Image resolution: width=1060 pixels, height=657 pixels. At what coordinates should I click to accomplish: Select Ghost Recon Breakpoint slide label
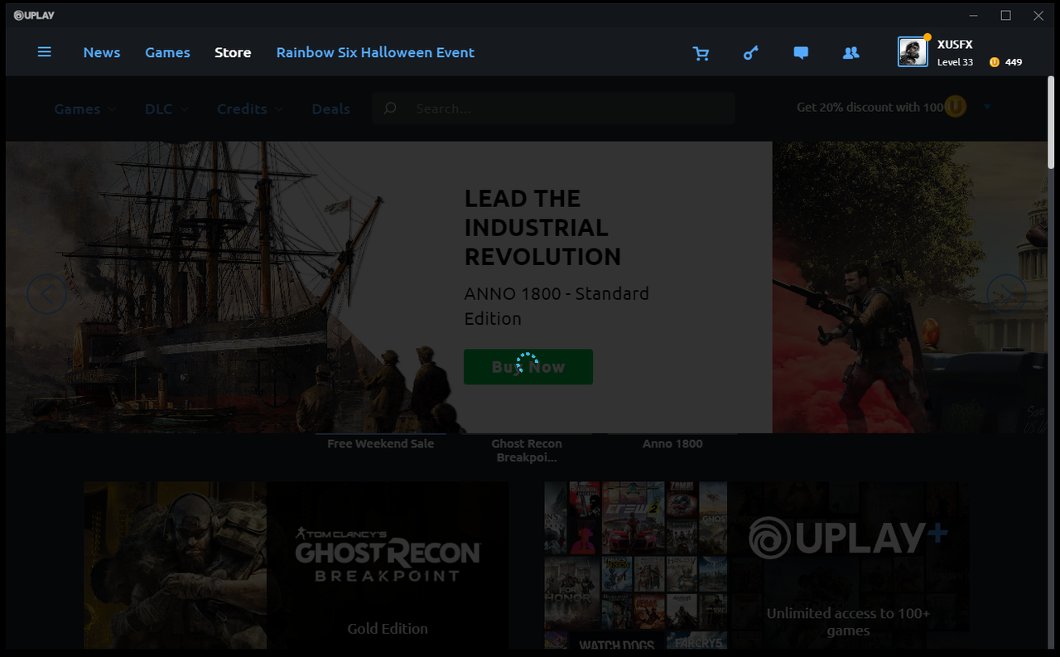[x=527, y=450]
